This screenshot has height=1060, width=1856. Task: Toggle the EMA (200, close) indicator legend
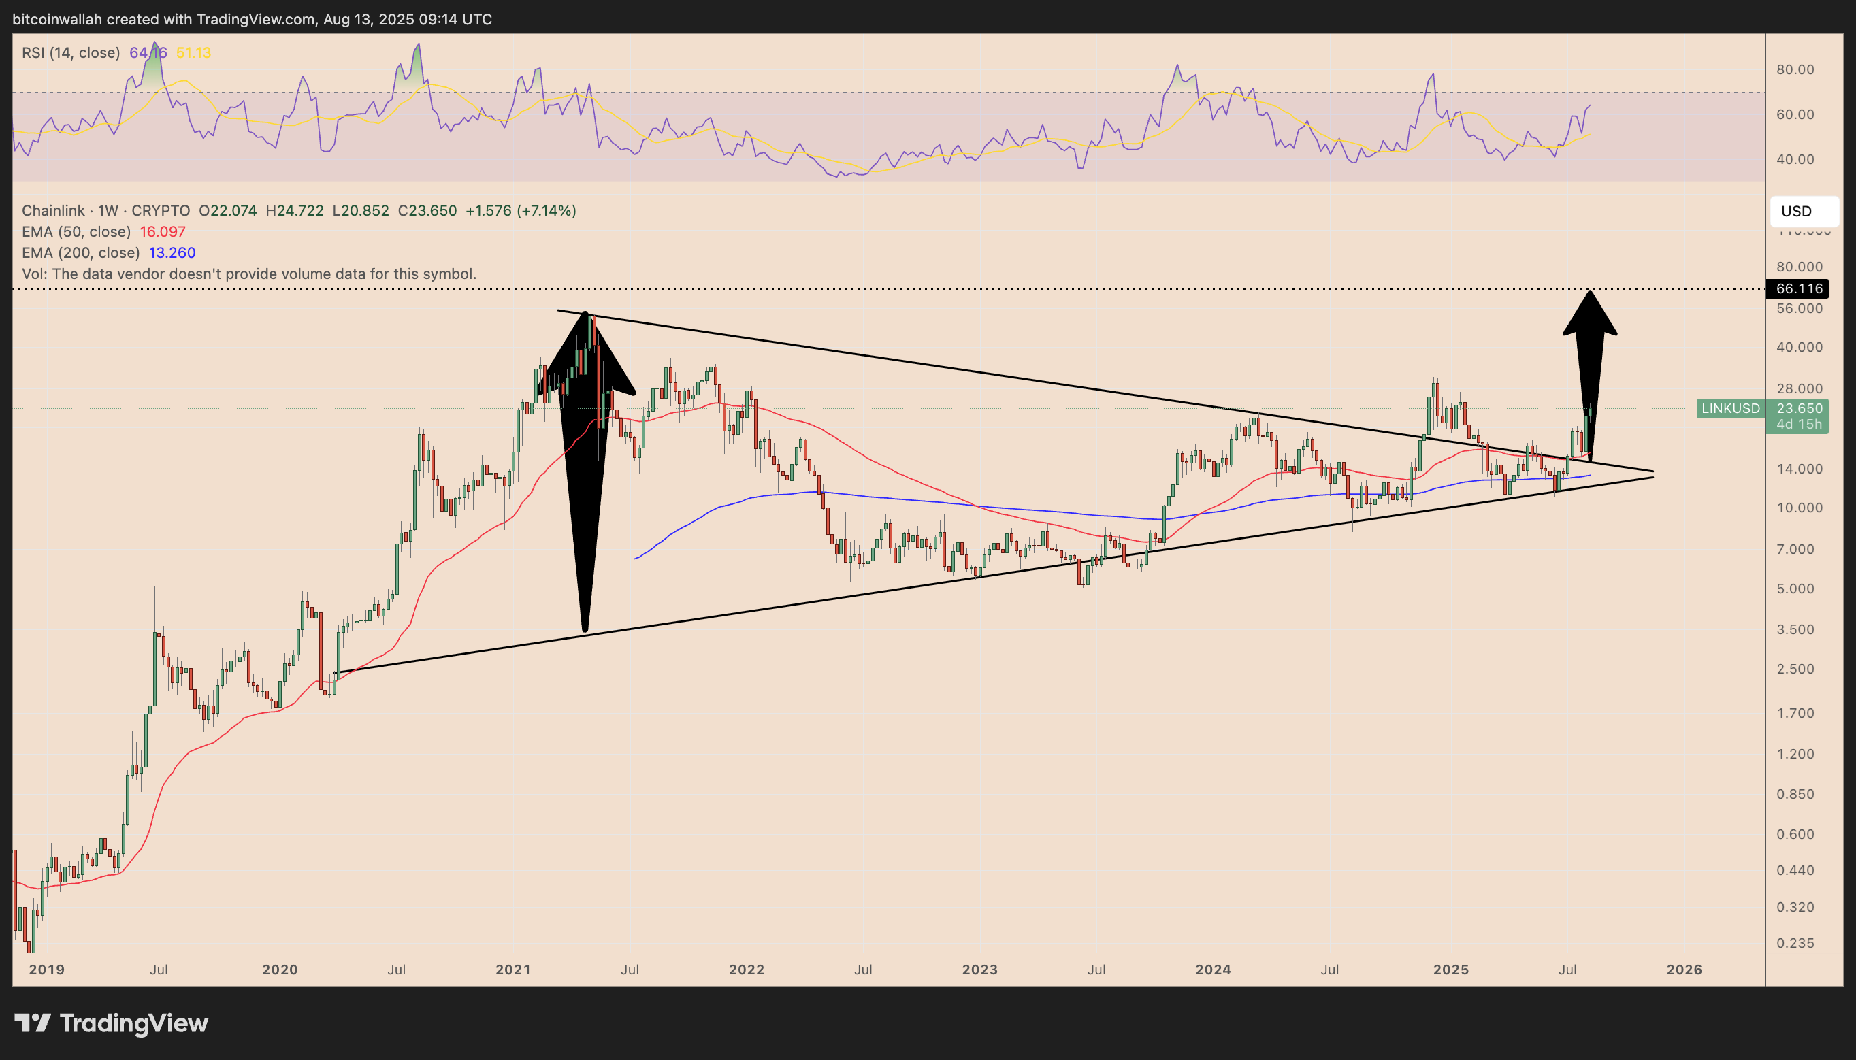point(80,252)
